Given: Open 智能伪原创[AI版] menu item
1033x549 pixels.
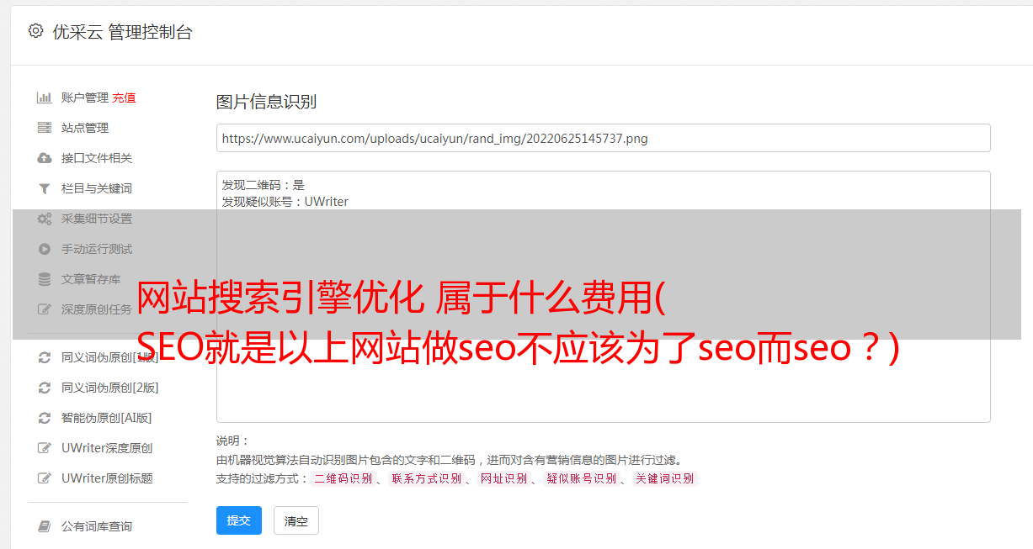Looking at the screenshot, I should pyautogui.click(x=107, y=418).
